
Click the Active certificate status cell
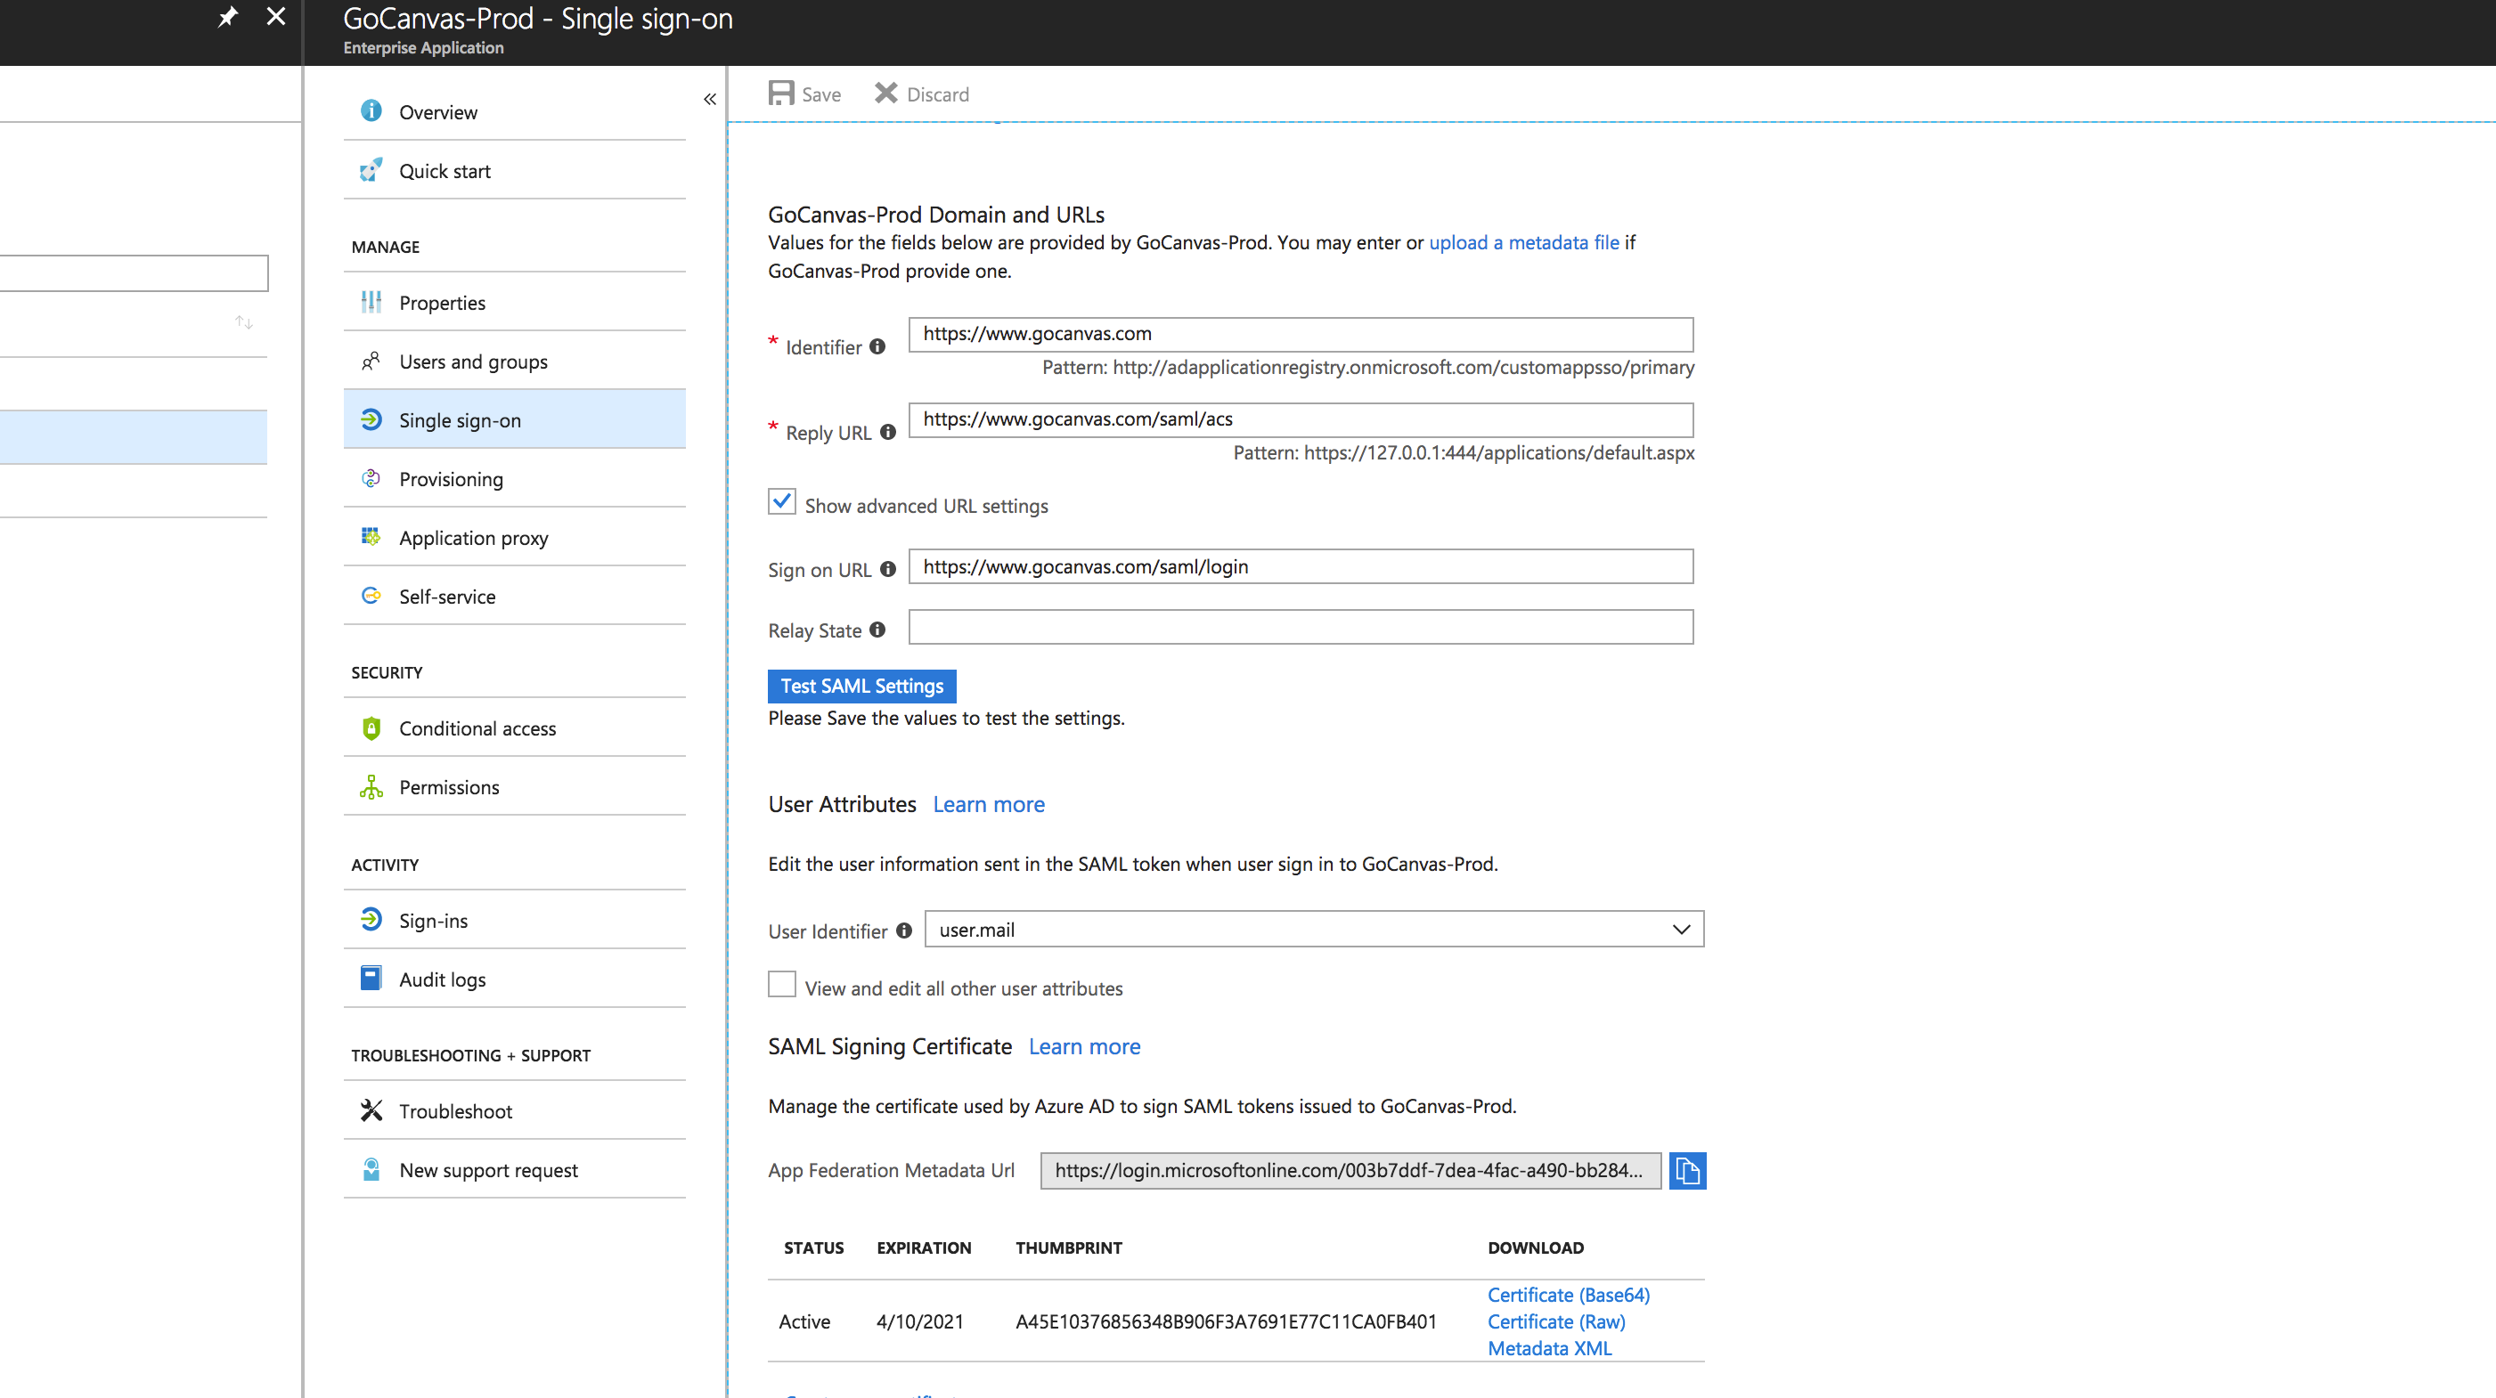tap(804, 1321)
